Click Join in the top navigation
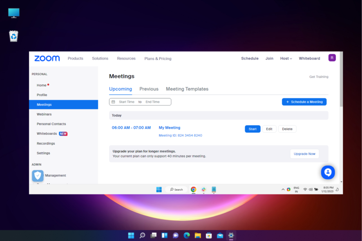 [x=269, y=58]
